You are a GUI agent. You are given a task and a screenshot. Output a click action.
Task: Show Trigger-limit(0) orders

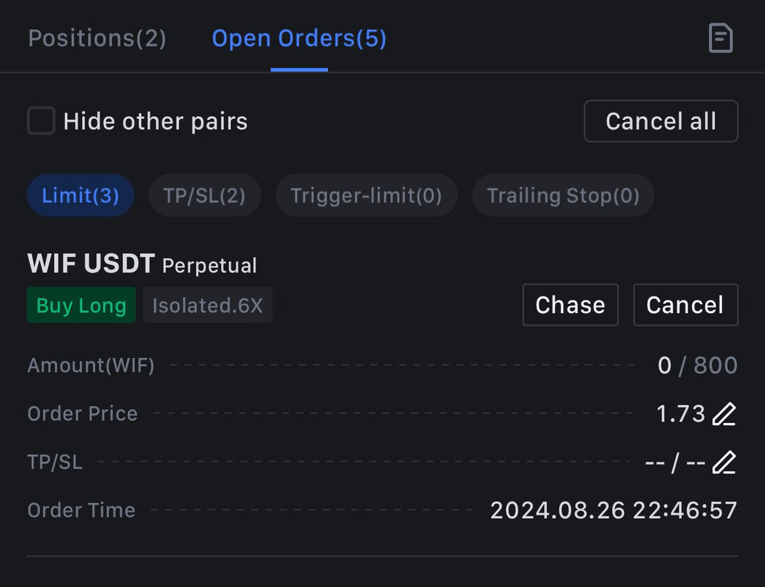coord(367,195)
